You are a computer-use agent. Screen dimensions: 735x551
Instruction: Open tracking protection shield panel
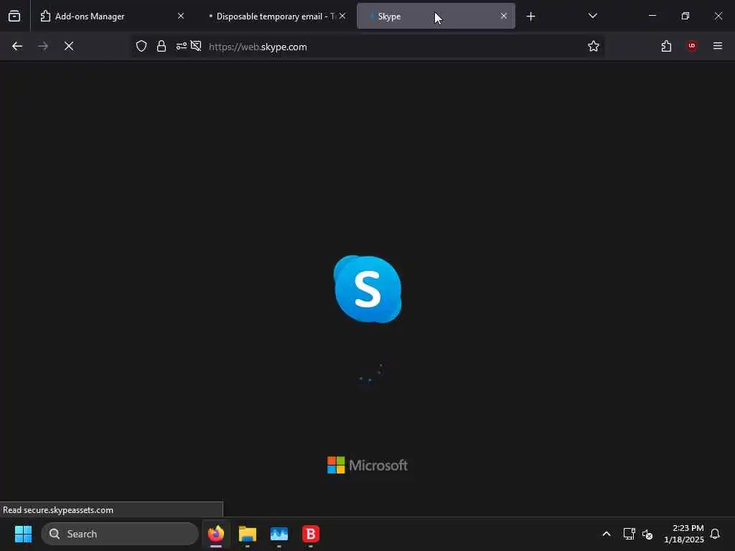[141, 46]
